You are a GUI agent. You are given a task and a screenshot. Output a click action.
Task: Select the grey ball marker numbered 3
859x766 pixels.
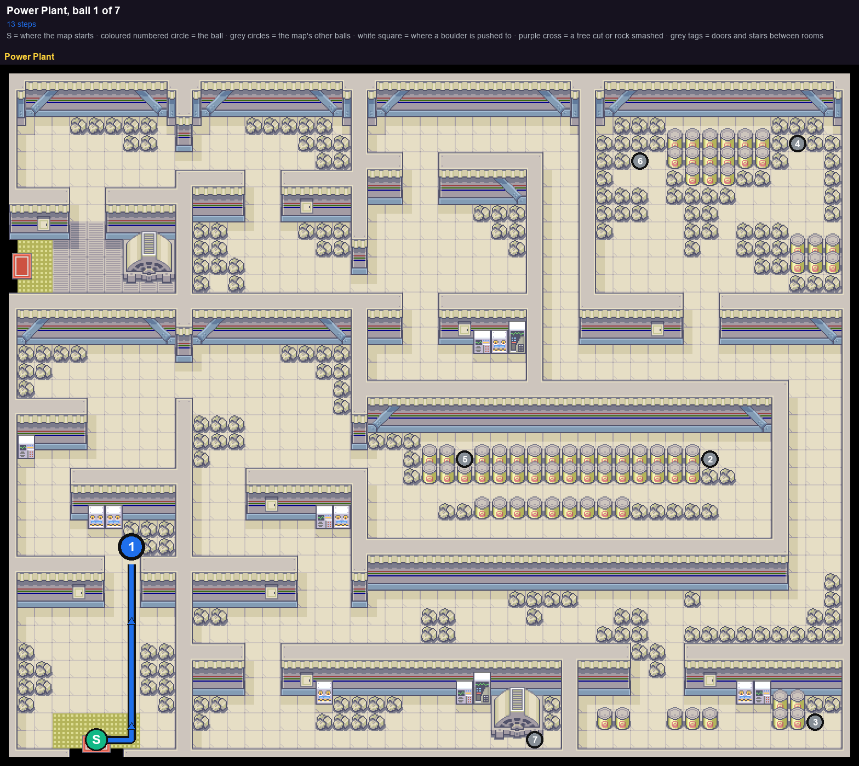(x=815, y=722)
